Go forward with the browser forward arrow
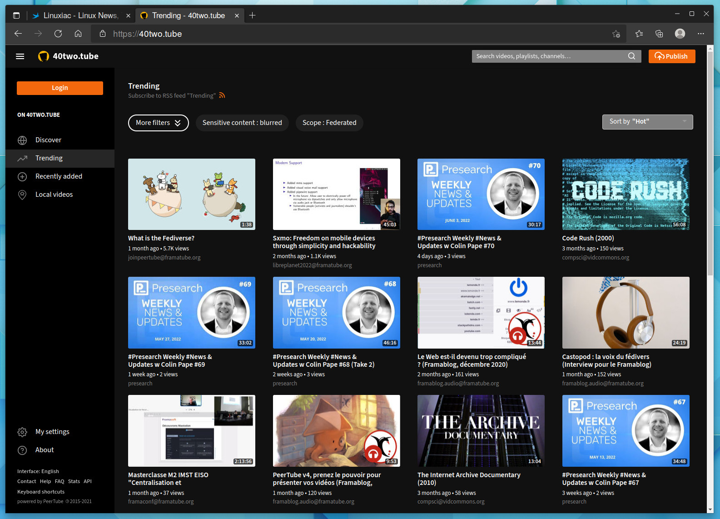 [x=38, y=34]
